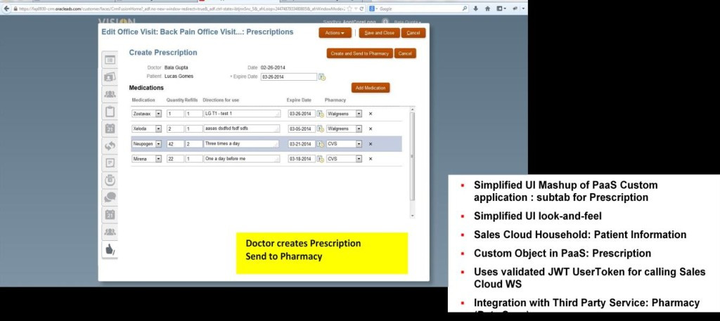Open the date picker in the Zostavax row
The image size is (720, 321).
321,114
